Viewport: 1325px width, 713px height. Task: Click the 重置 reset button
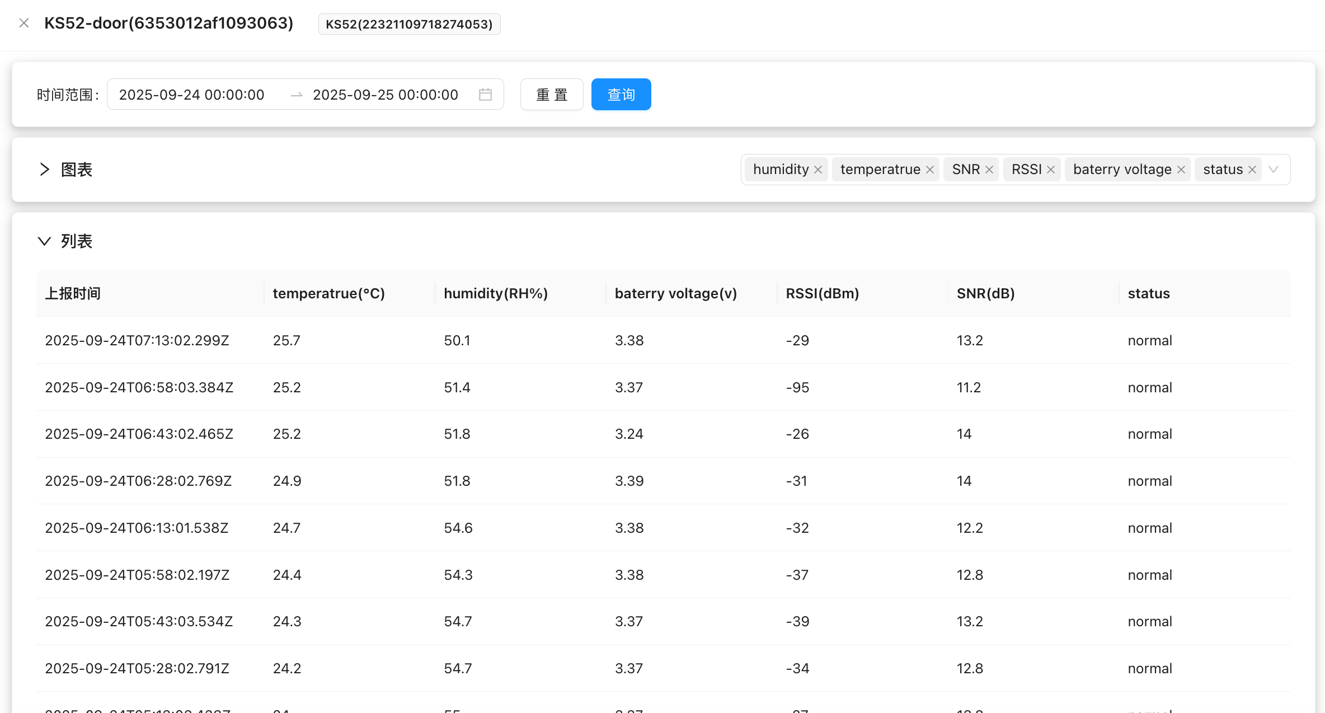tap(552, 95)
